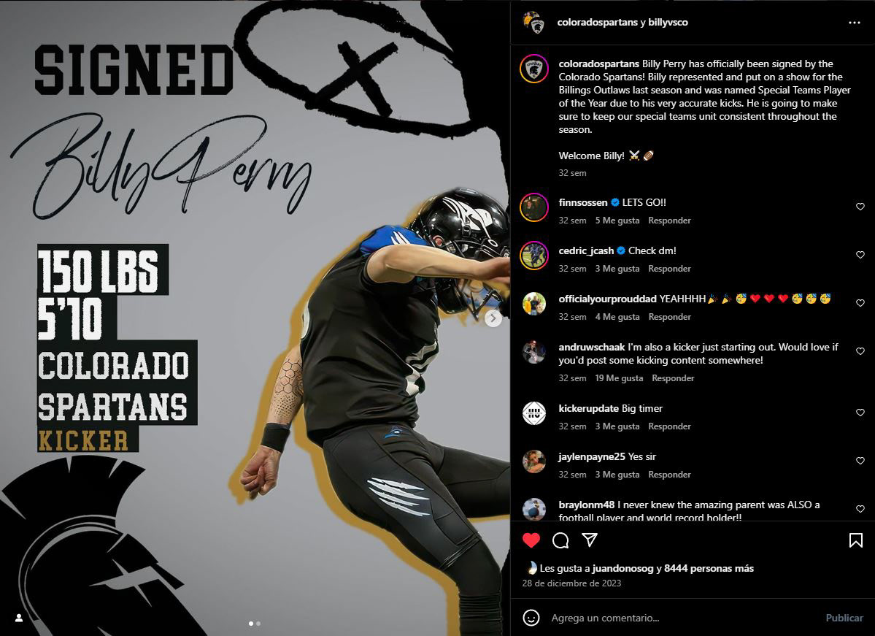This screenshot has width=875, height=636.
Task: Show tagged people icon on photo
Action: coord(19,618)
